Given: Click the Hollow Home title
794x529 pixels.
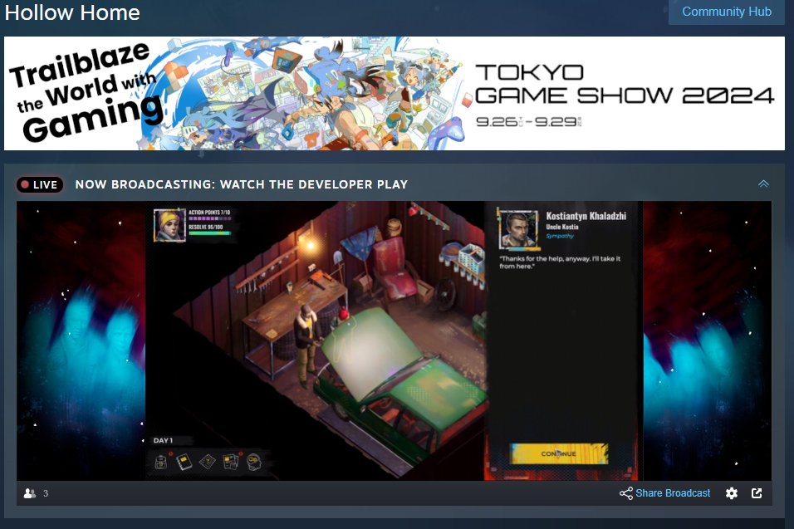Looking at the screenshot, I should 72,12.
